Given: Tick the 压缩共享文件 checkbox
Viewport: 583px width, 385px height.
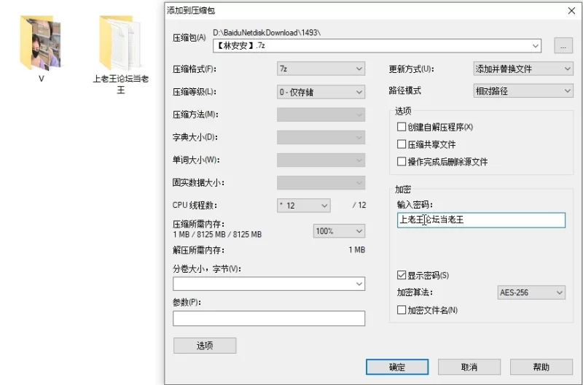Looking at the screenshot, I should [402, 144].
